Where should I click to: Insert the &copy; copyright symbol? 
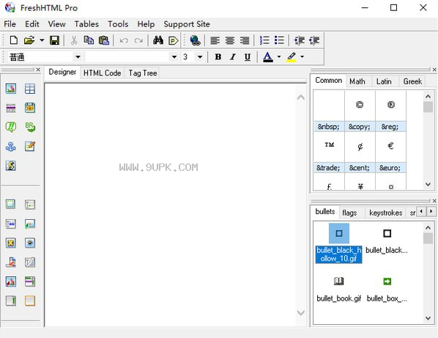360,111
